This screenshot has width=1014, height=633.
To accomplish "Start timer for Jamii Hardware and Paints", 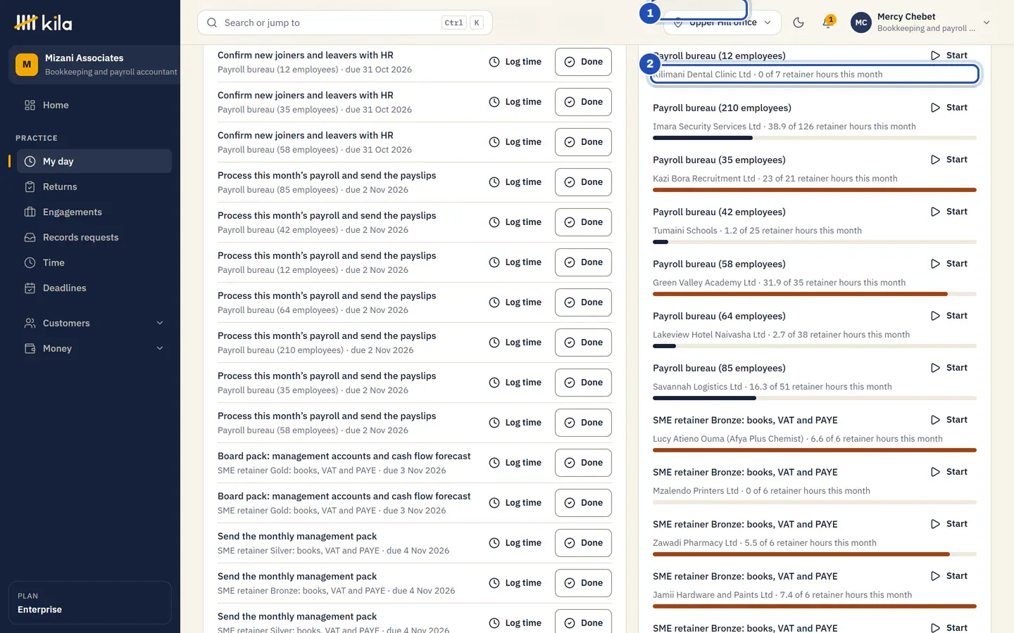I will [949, 576].
